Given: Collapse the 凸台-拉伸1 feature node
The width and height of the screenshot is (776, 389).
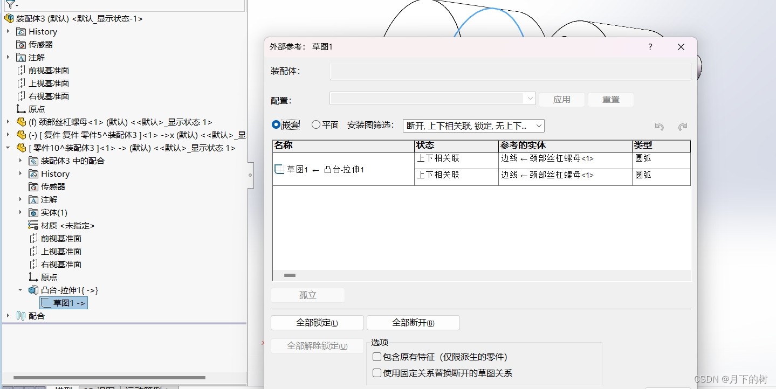Looking at the screenshot, I should click(x=20, y=290).
